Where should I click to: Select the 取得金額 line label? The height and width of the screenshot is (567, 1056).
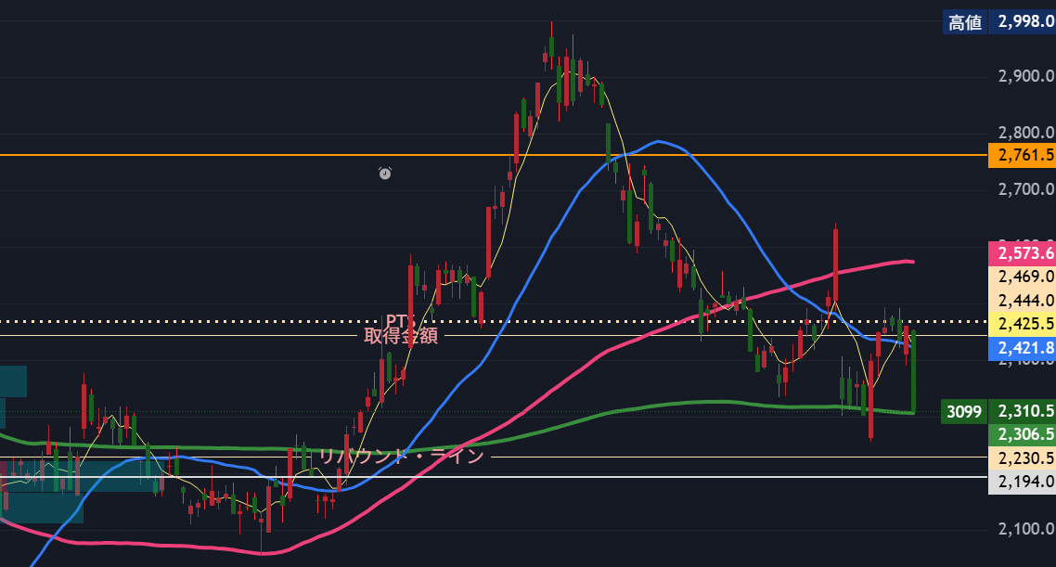(401, 336)
